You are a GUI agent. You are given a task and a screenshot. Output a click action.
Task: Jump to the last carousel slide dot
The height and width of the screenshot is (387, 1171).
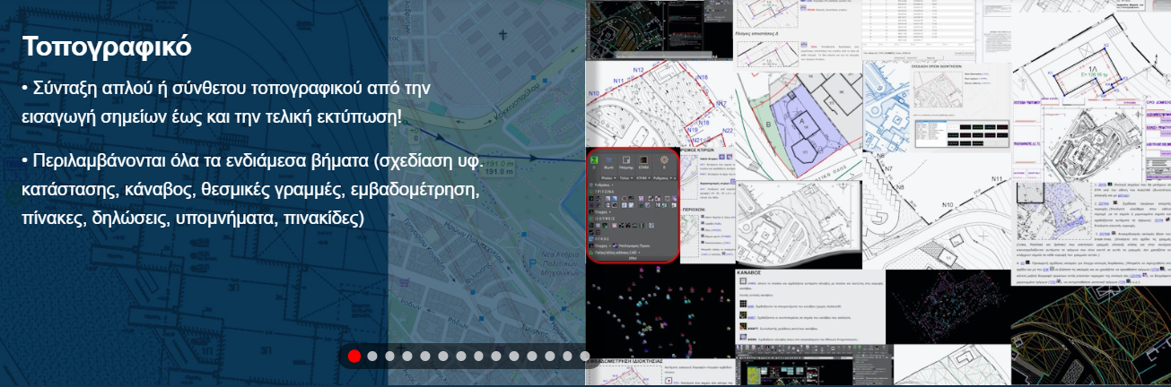pyautogui.click(x=584, y=356)
